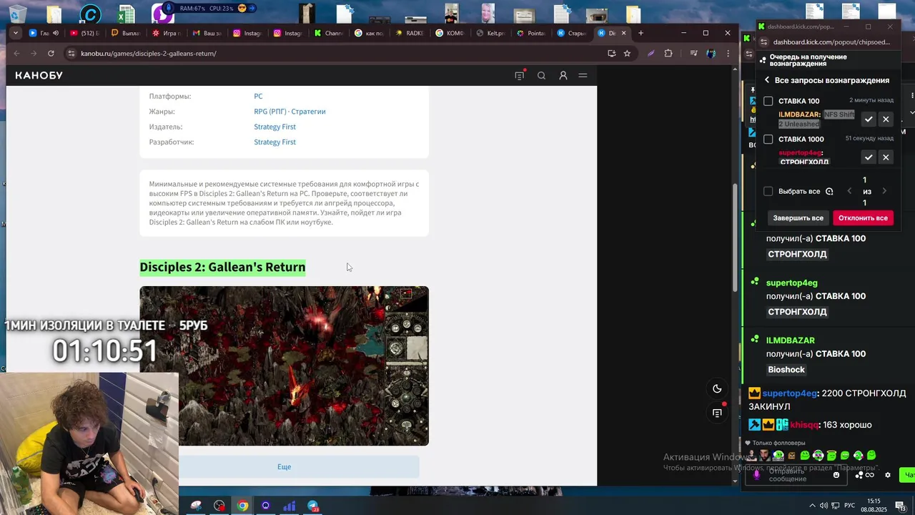Click the Еще button below screenshot
915x515 pixels.
coord(284,466)
